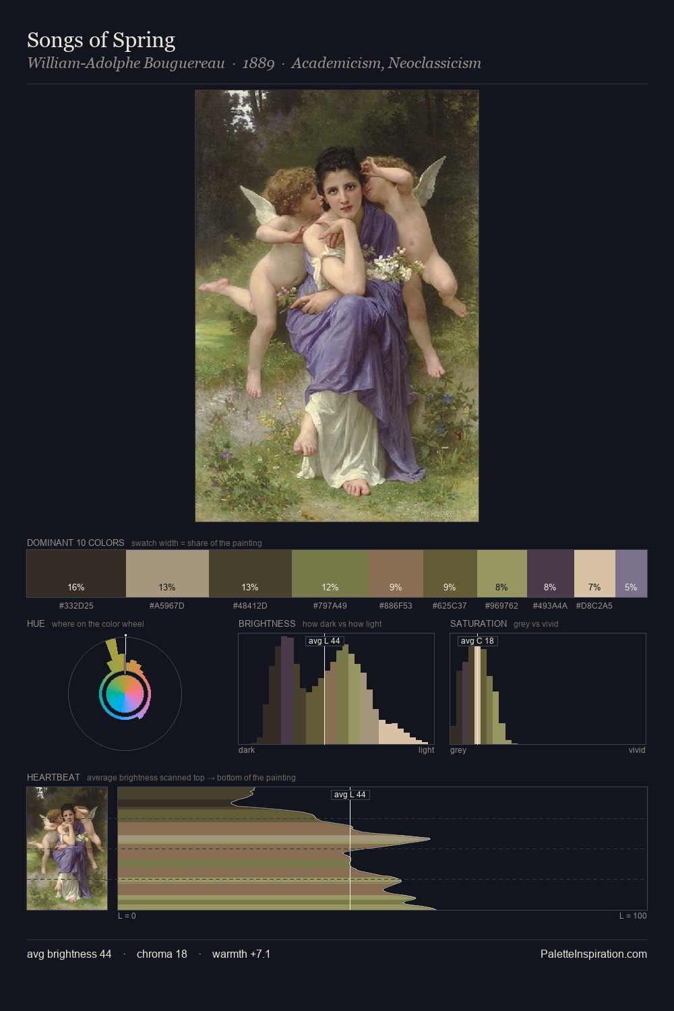Select the #625C37 swatch

[450, 574]
